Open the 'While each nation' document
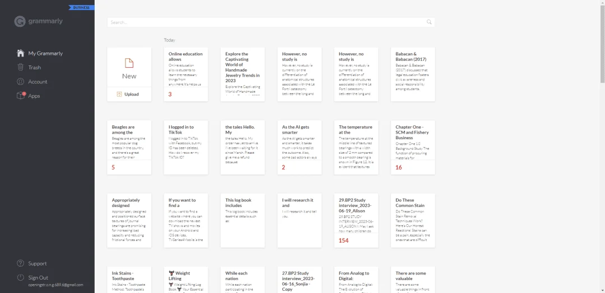 pos(243,280)
